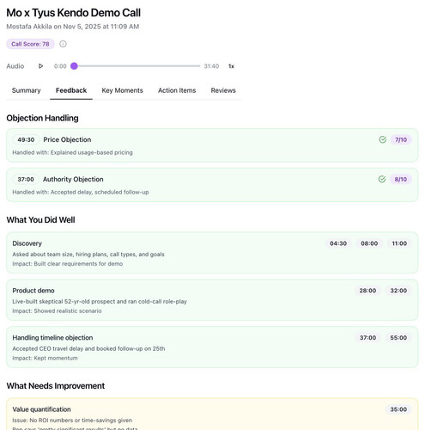This screenshot has height=430, width=425.
Task: Click the 7/10 score badge
Action: [401, 139]
